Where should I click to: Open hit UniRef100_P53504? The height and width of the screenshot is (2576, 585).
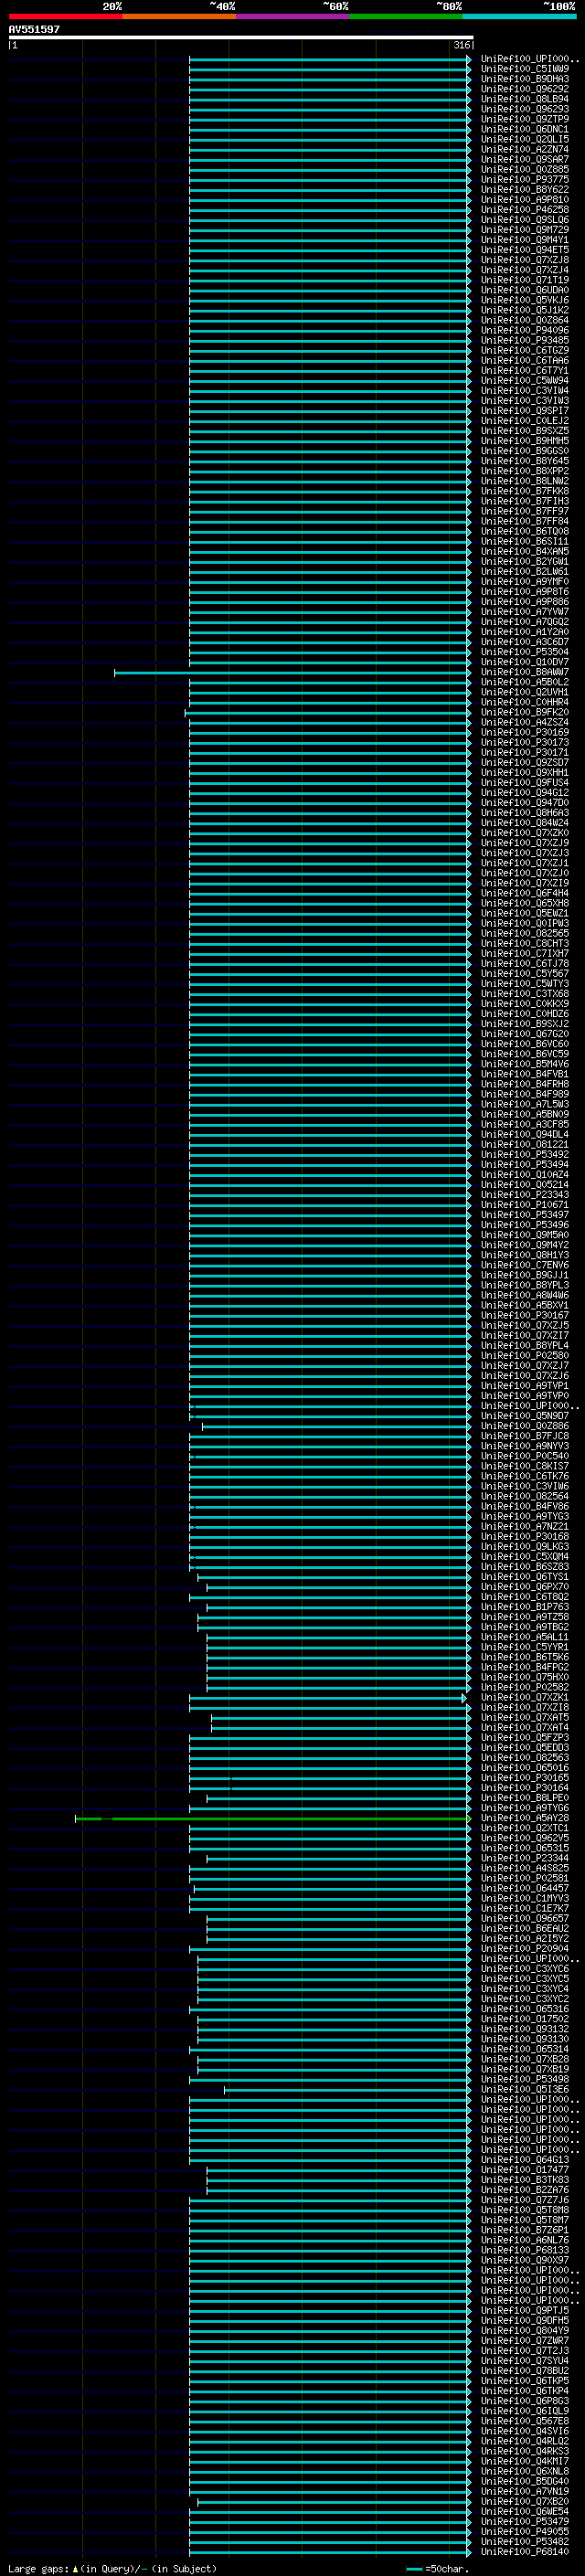pyautogui.click(x=525, y=652)
